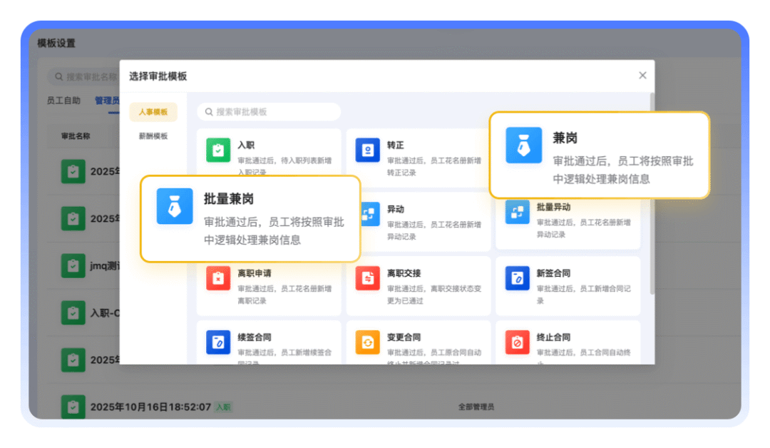Focus the 搜索审批模板 search field
This screenshot has height=448, width=770.
coord(269,112)
